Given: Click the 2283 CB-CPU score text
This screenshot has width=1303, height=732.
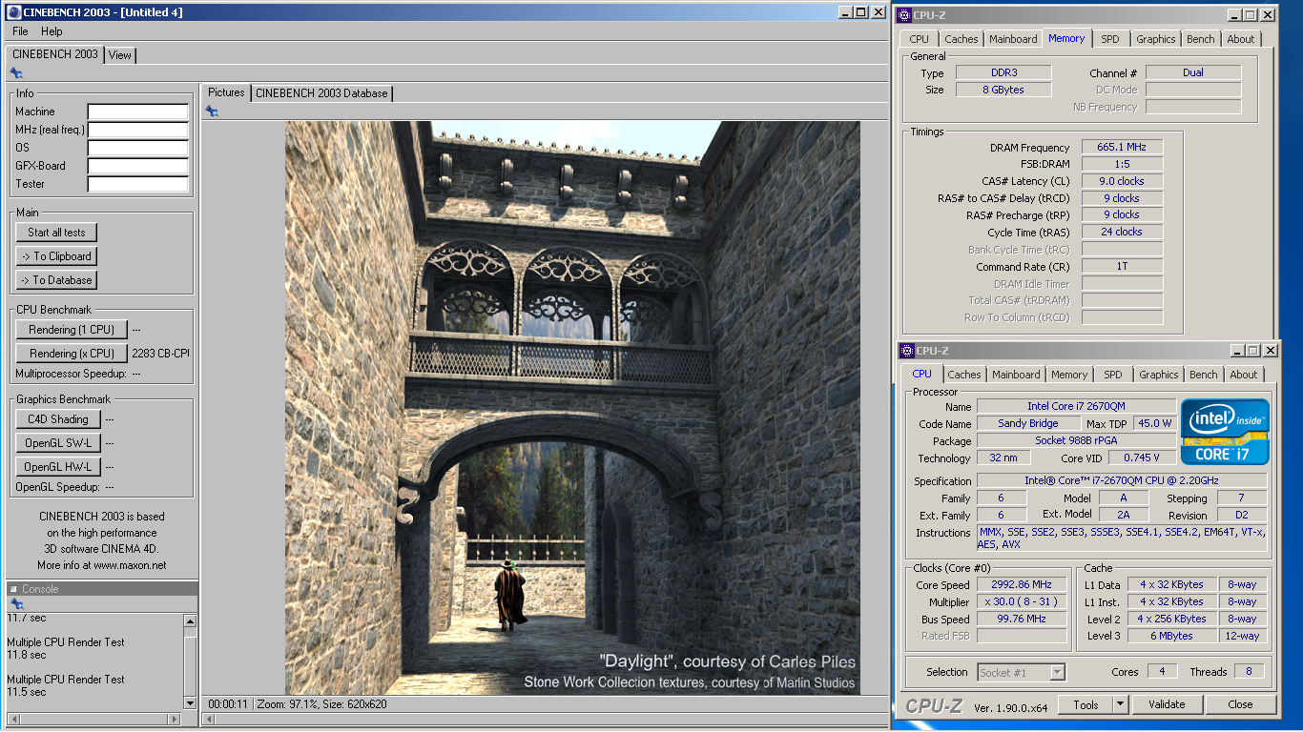Looking at the screenshot, I should 160,354.
